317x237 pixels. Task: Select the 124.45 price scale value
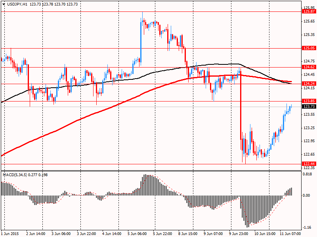[x=309, y=75]
